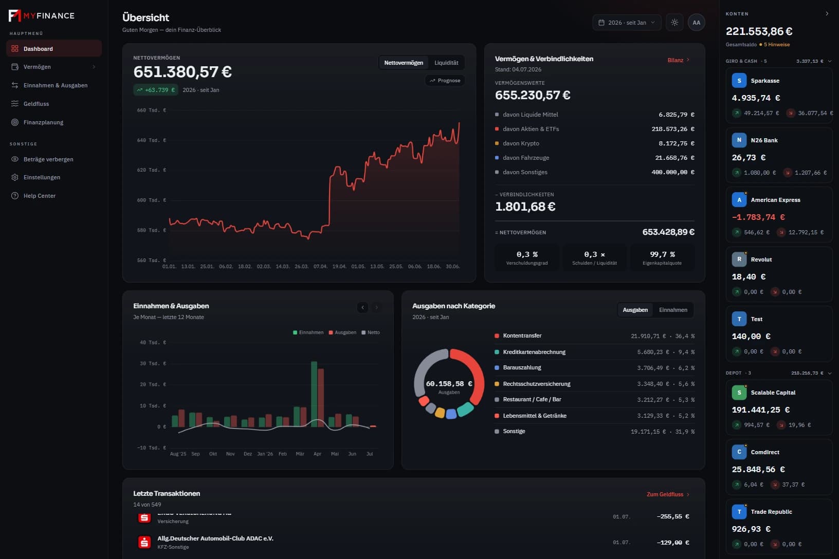Switch net worth chart to Liquidität
This screenshot has width=839, height=559.
(446, 63)
